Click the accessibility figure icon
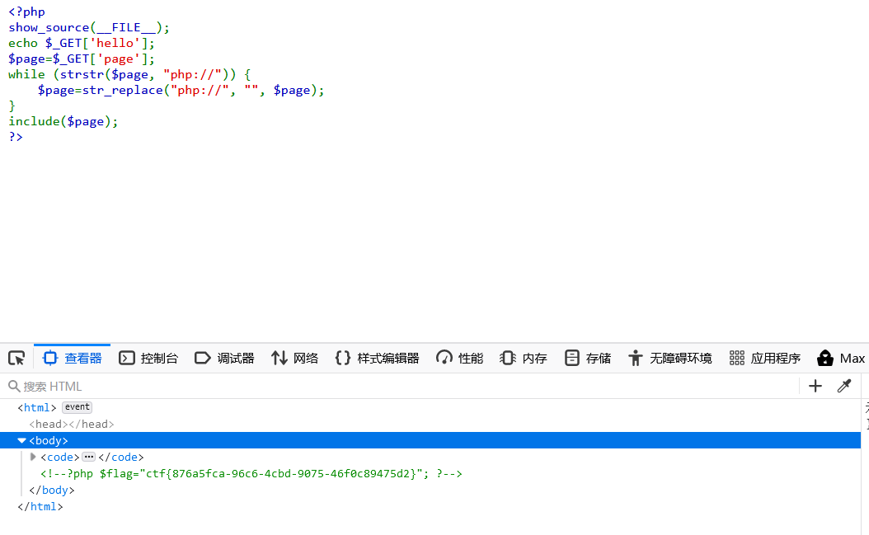The width and height of the screenshot is (869, 535). click(x=636, y=358)
